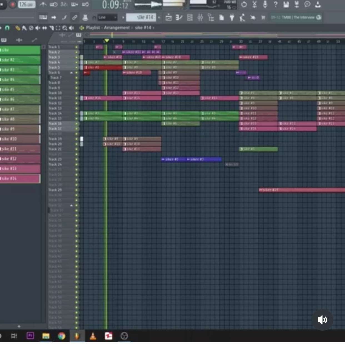Collapse the Track 6 group arrow
The height and width of the screenshot is (344, 345).
click(71, 73)
